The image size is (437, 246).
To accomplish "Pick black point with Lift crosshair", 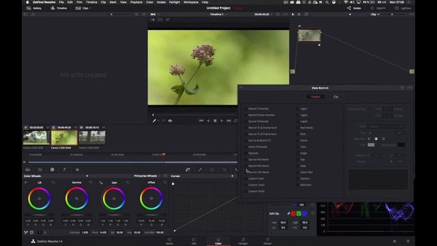I will click(x=26, y=182).
